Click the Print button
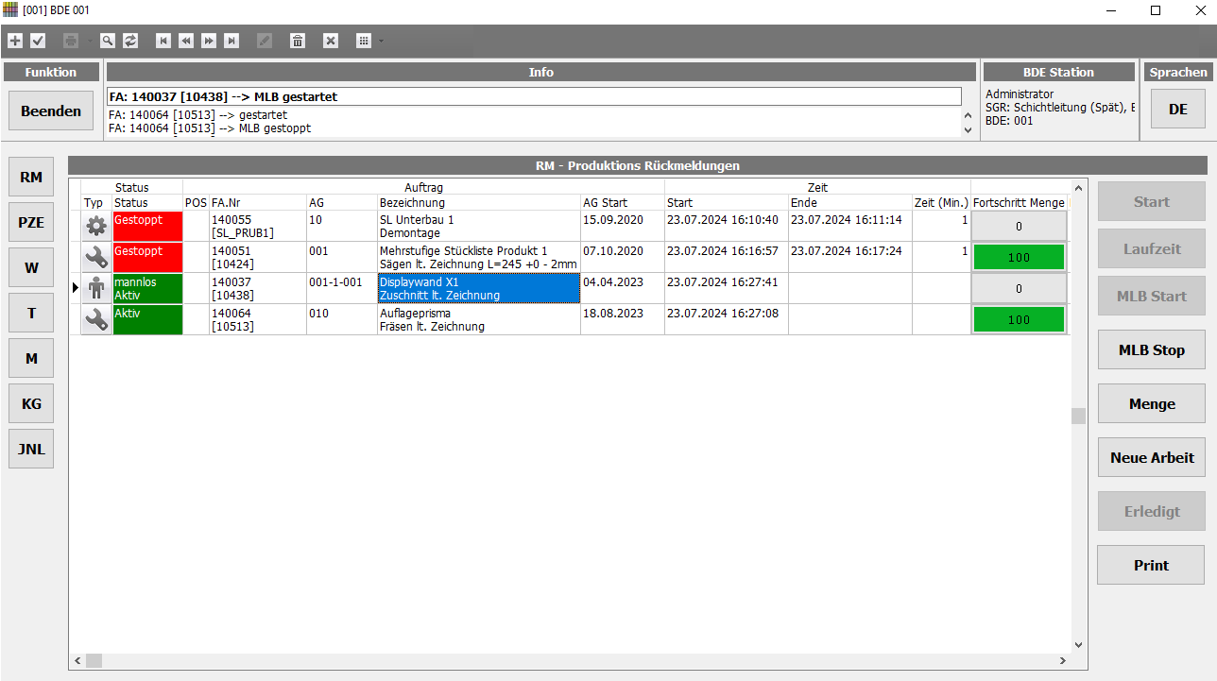The image size is (1217, 681). pos(1151,565)
